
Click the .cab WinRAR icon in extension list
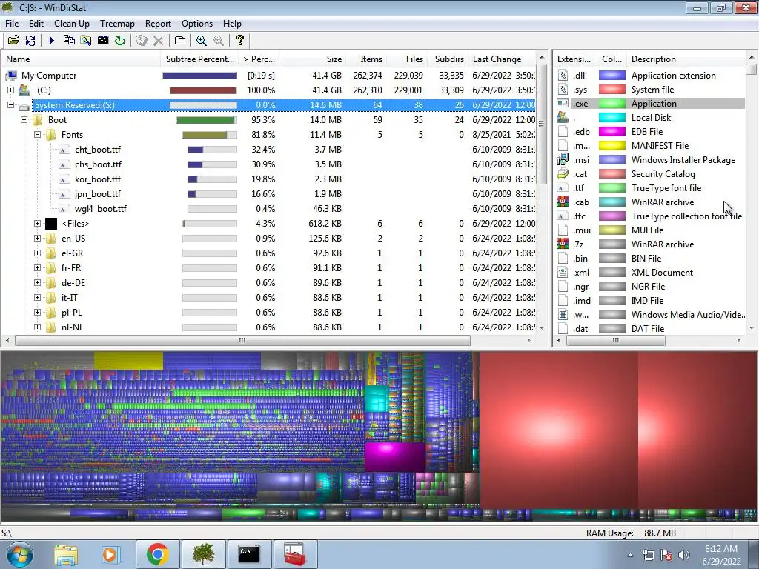pos(563,202)
